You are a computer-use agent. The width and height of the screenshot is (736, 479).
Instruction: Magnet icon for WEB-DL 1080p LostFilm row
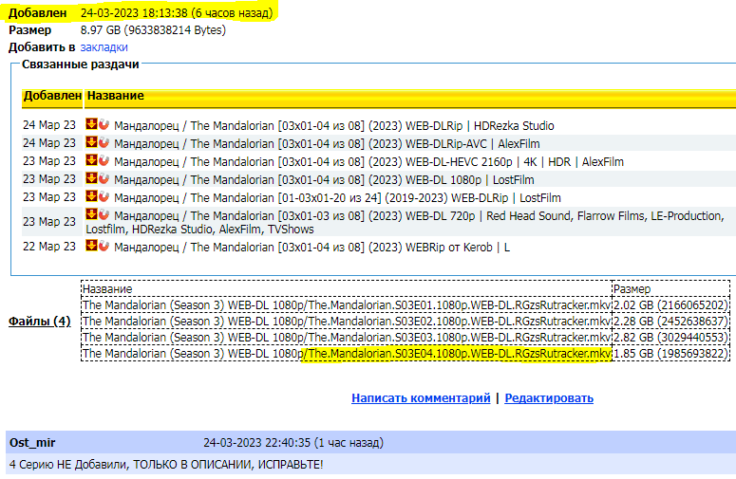[104, 178]
